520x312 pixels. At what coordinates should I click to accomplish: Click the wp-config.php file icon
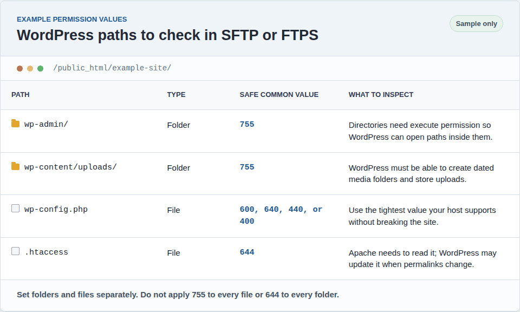pos(15,208)
